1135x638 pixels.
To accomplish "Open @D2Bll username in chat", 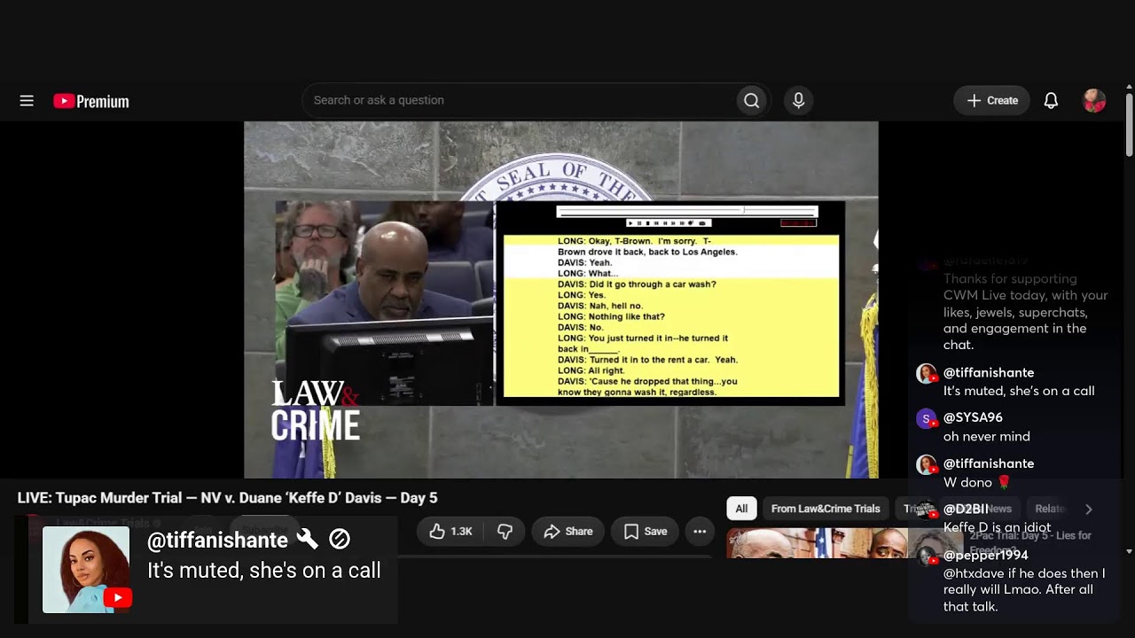I will coord(966,510).
